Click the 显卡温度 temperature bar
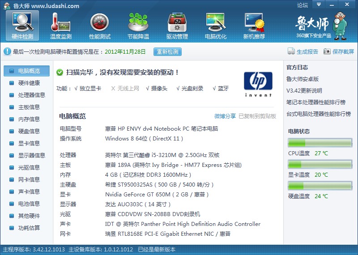Viewport: 358px width, 255px height. coord(320,164)
